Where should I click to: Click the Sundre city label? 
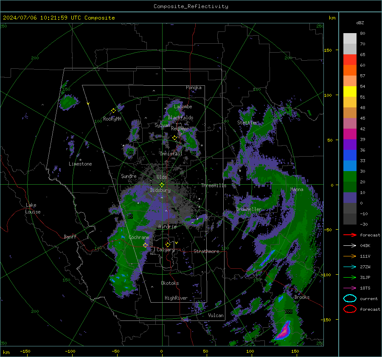pos(129,176)
